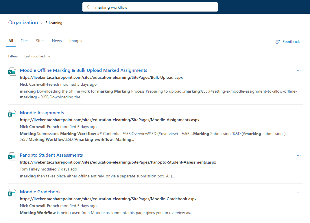Go to Organization breadcrumb link
310x223 pixels.
coord(23,23)
